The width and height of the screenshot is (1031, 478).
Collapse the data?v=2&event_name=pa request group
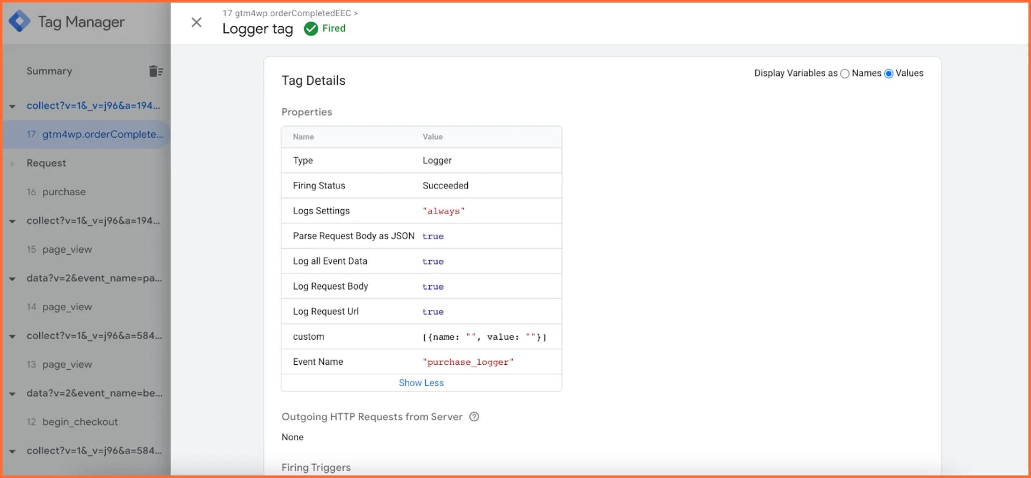12,279
